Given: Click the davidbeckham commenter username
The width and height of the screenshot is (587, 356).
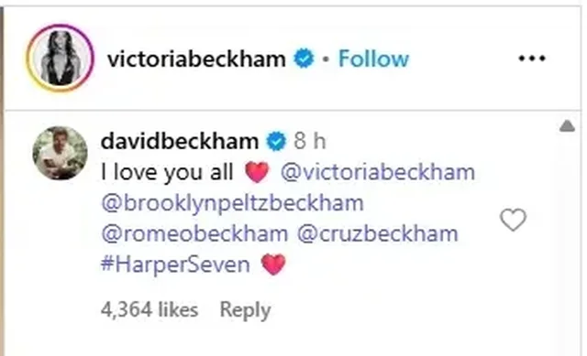Looking at the screenshot, I should click(180, 141).
